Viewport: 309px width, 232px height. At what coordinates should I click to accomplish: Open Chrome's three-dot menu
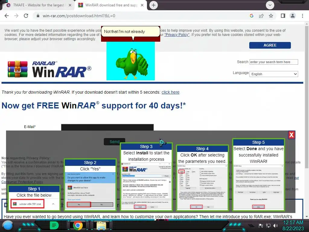(302, 16)
